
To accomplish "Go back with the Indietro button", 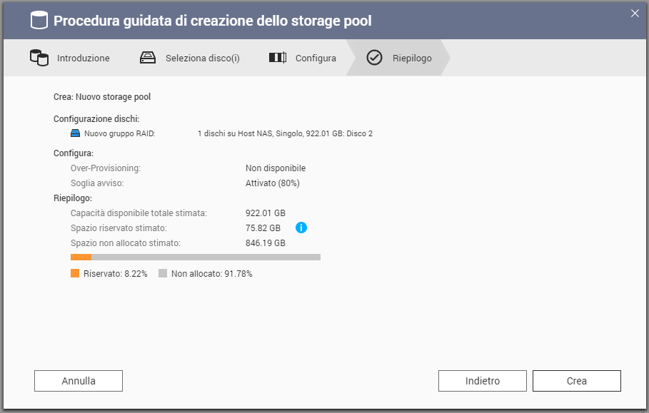I will (x=483, y=381).
